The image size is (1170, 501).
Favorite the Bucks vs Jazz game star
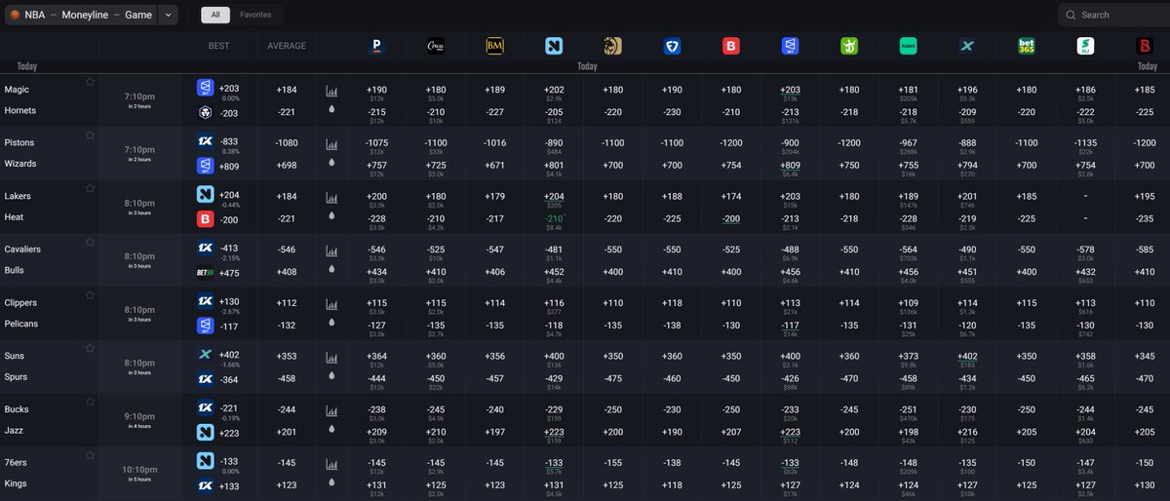pos(90,402)
